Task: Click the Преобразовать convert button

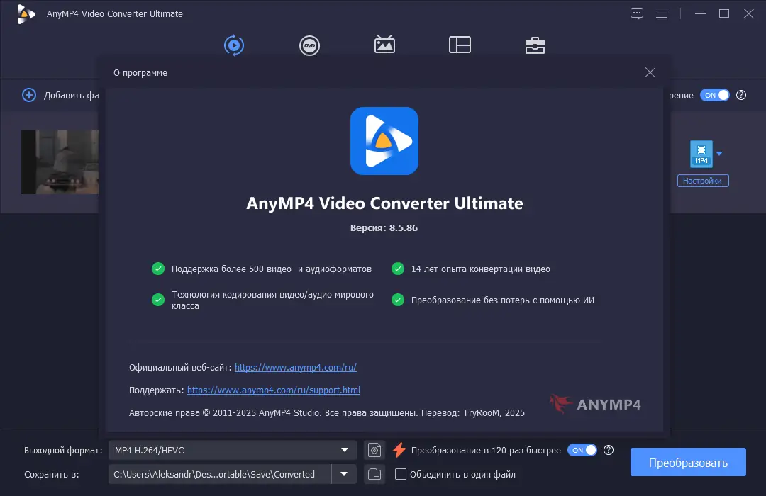Action: 688,462
